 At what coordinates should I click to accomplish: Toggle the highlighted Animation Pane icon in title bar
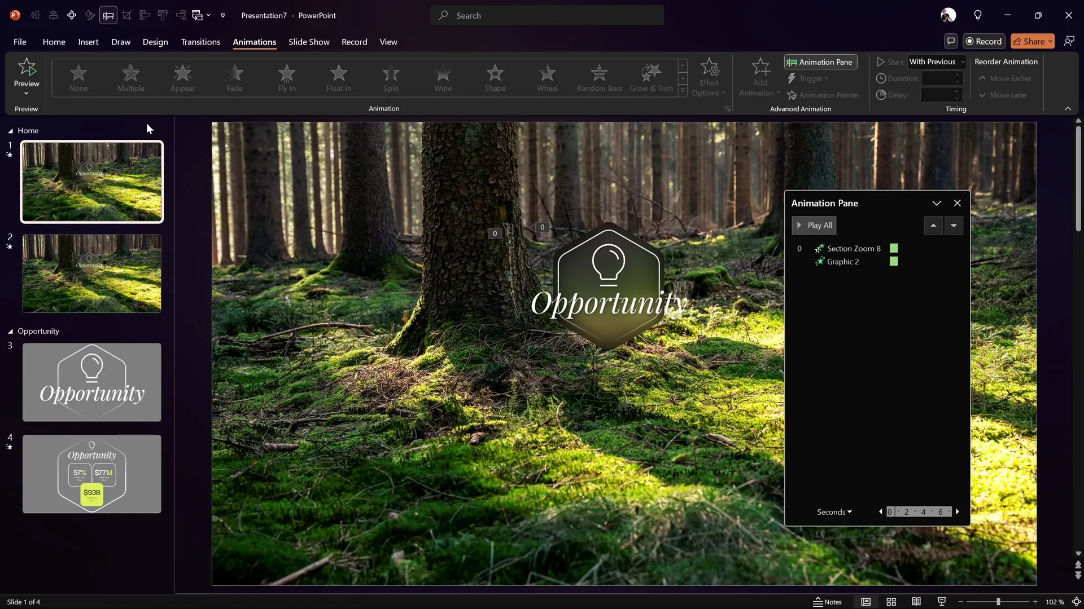pyautogui.click(x=108, y=15)
